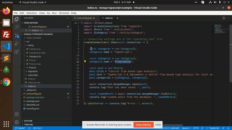Click the lightbulb code action on line 12
Screen dimensions: 232x130
click(x=85, y=61)
